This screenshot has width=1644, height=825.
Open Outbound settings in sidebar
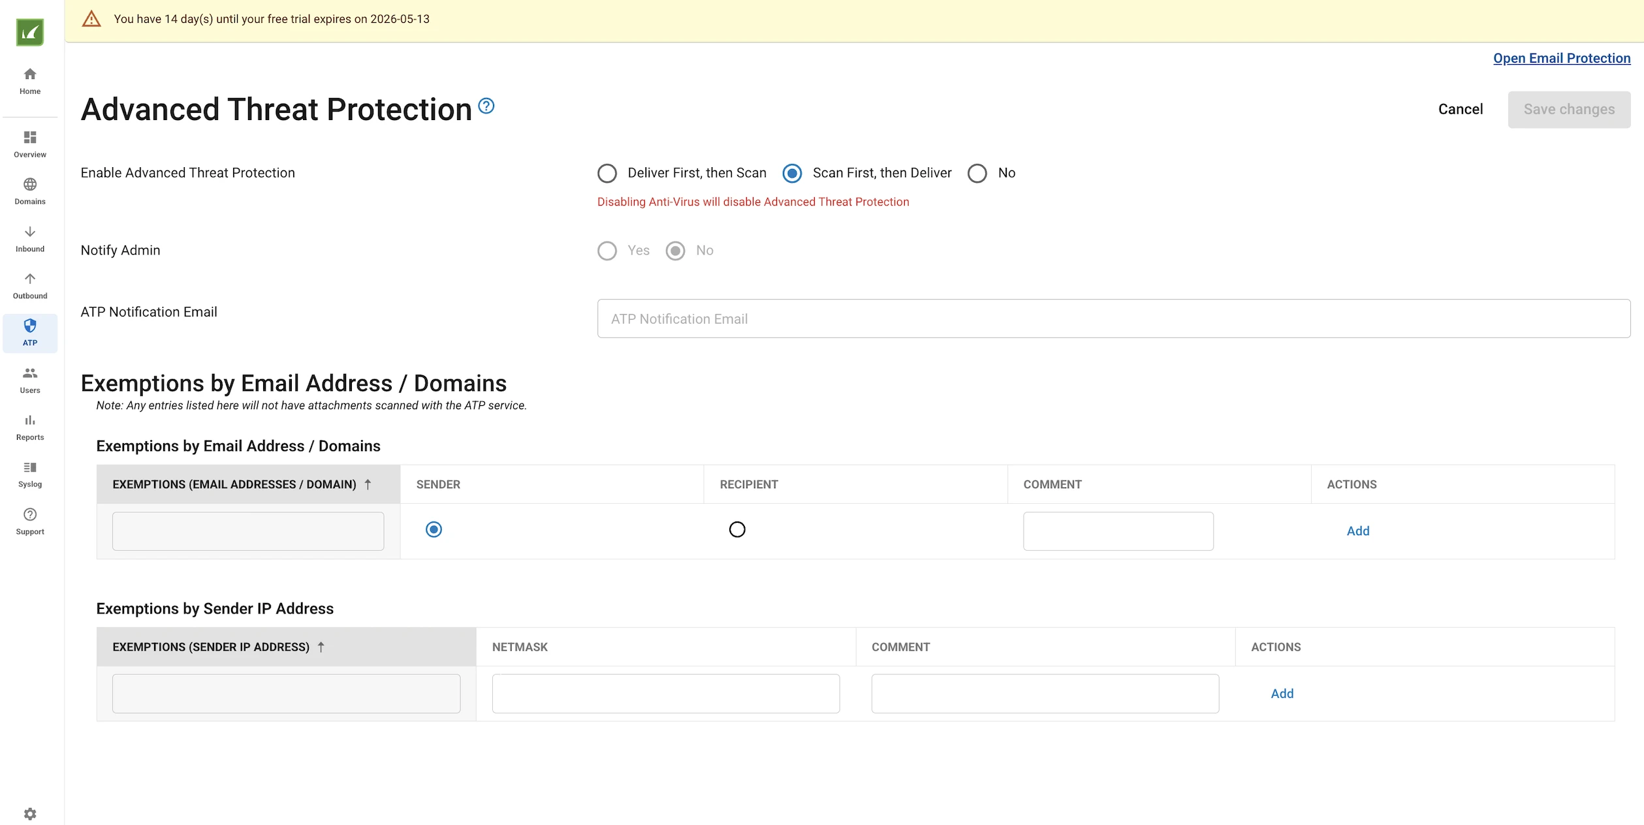point(30,286)
